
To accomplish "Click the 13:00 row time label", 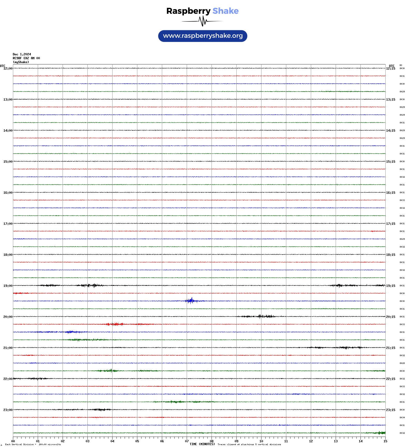I will point(8,100).
